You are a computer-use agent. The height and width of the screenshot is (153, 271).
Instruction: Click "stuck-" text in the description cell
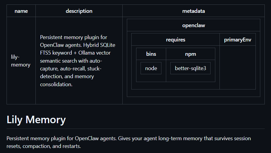(x=93, y=69)
